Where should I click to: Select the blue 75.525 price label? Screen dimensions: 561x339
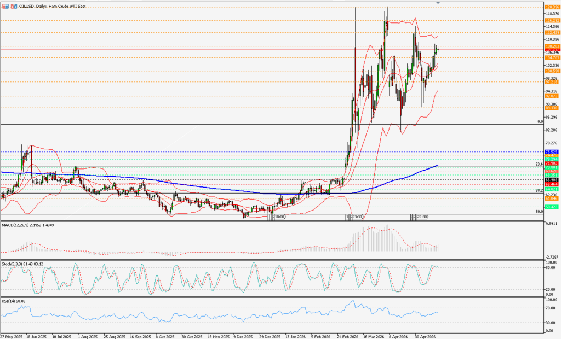tap(552, 152)
